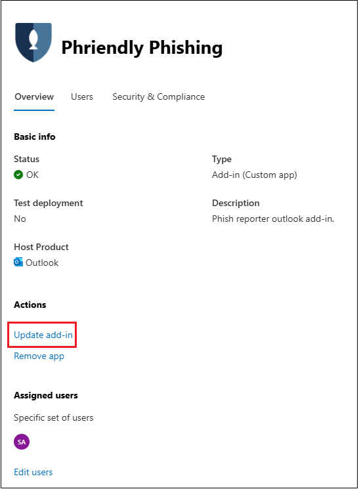Screen dimensions: 359x489
Task: Click the green OK status checkmark icon
Action: click(18, 175)
